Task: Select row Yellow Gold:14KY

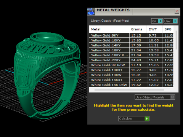Action: click(131, 45)
